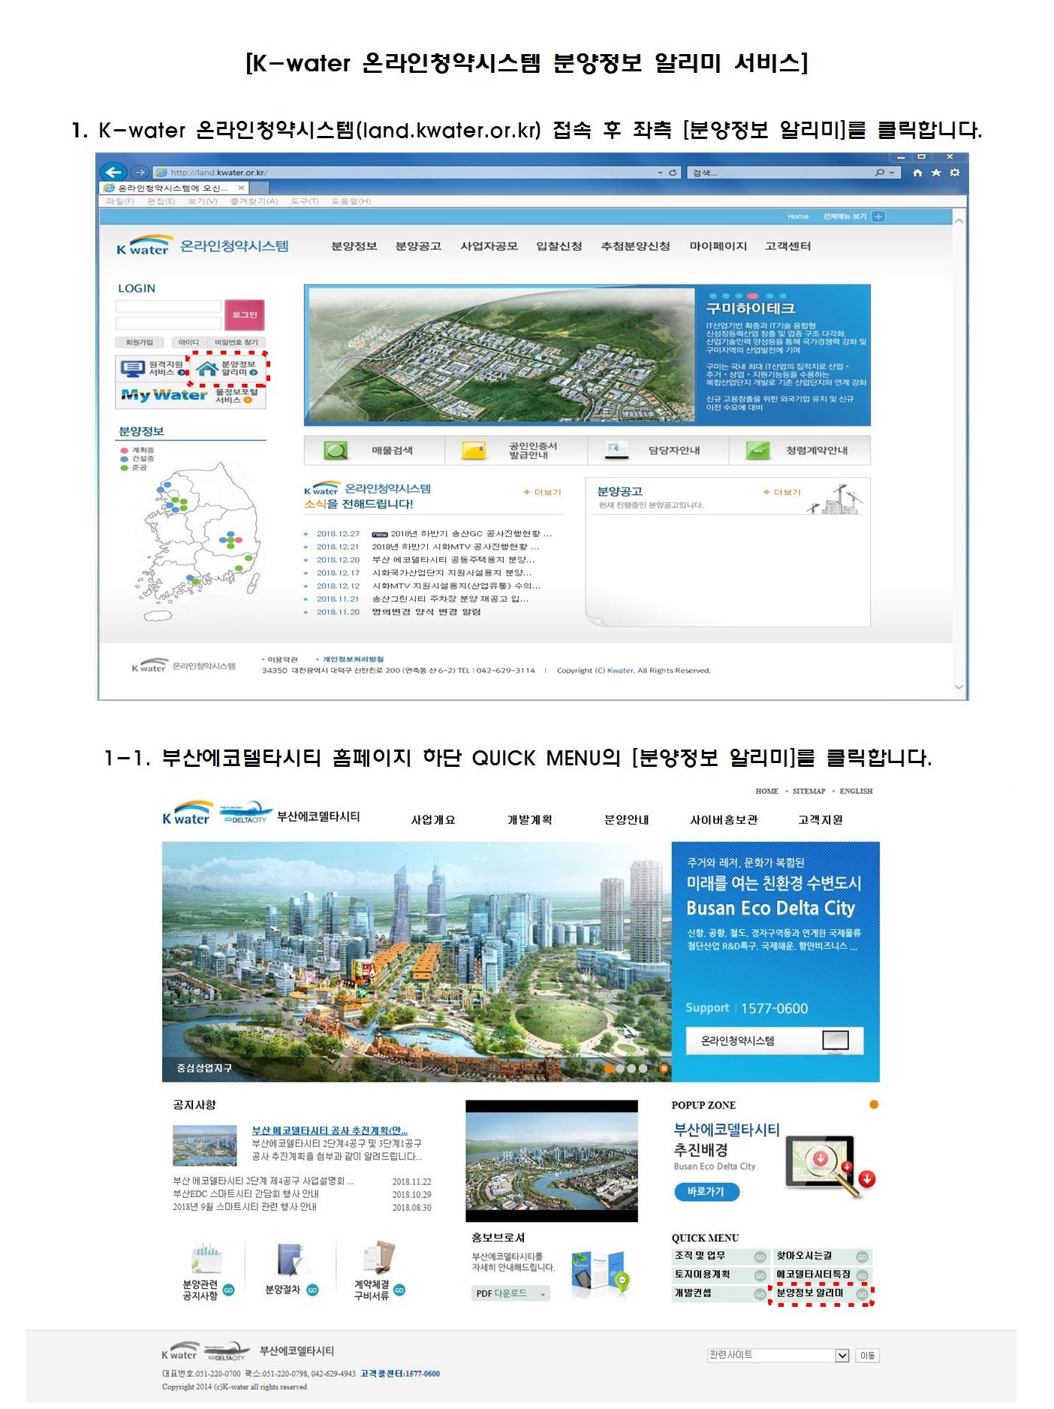Click GO icon beside 개발컨셉
Screen dimensions: 1054x1409
760,1293
